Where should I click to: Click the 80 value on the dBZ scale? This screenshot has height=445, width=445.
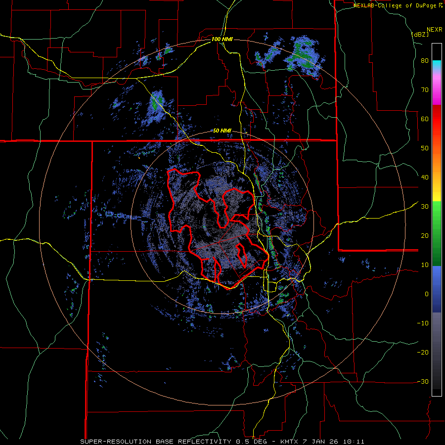425,60
